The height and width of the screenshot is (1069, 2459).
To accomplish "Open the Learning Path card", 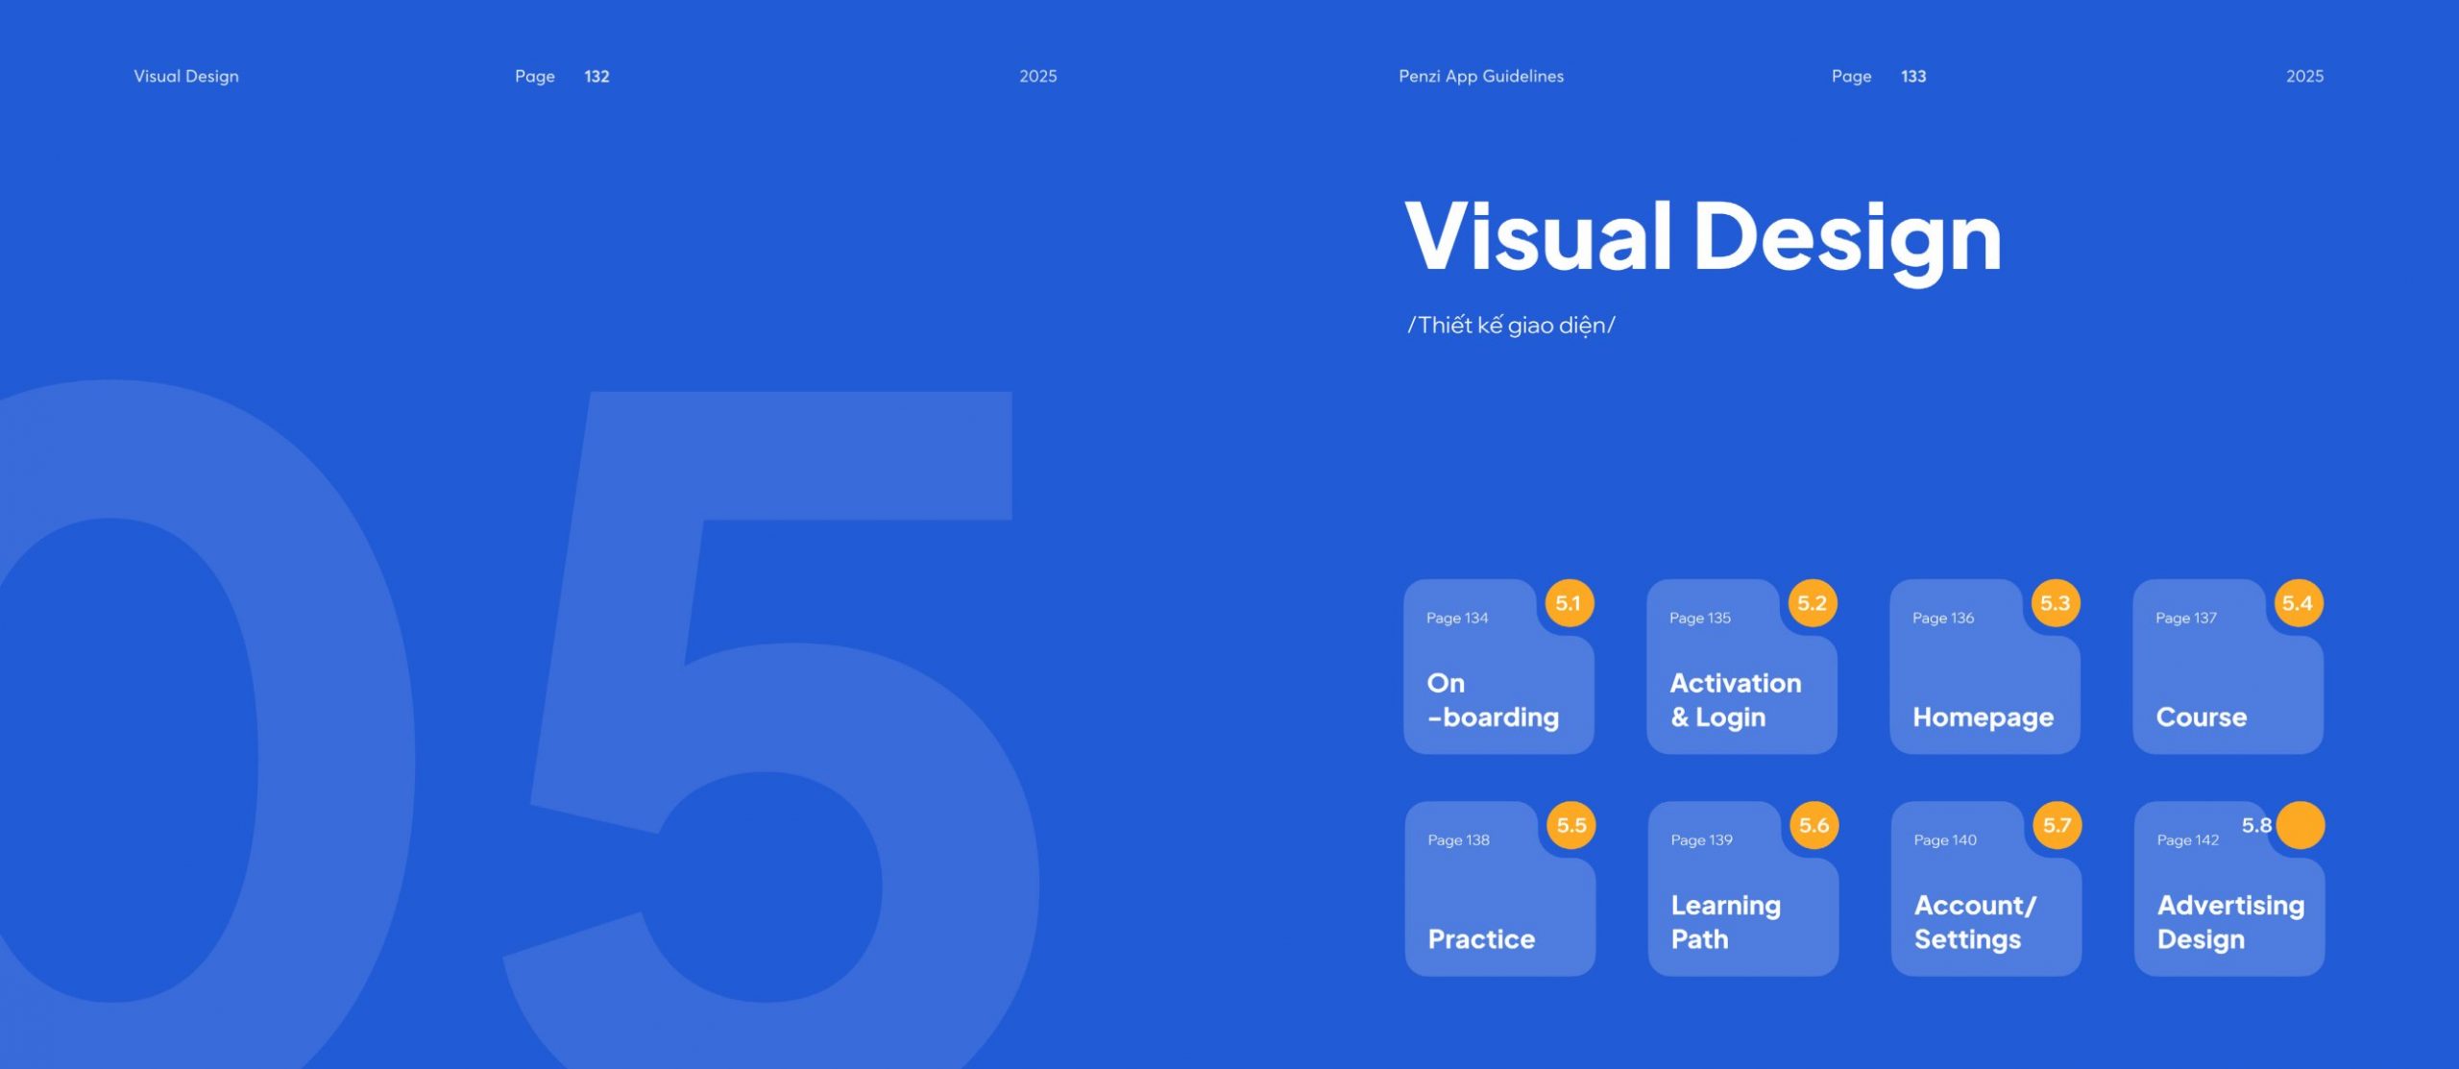I will tap(1742, 888).
